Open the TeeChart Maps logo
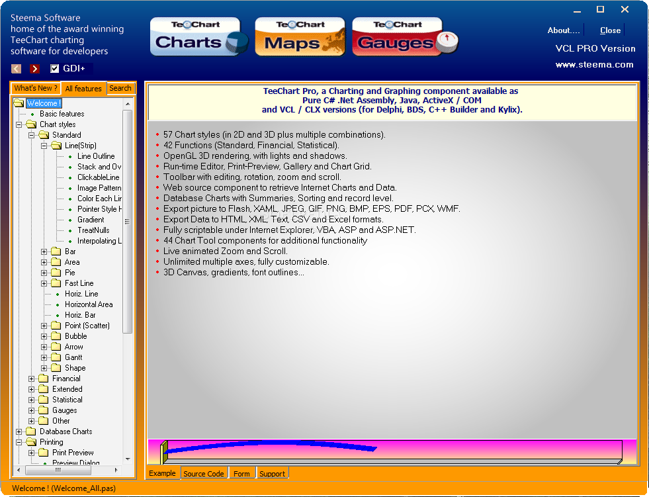 [x=300, y=36]
